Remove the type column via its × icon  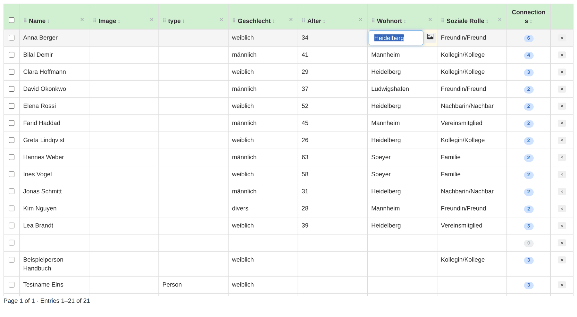(221, 20)
